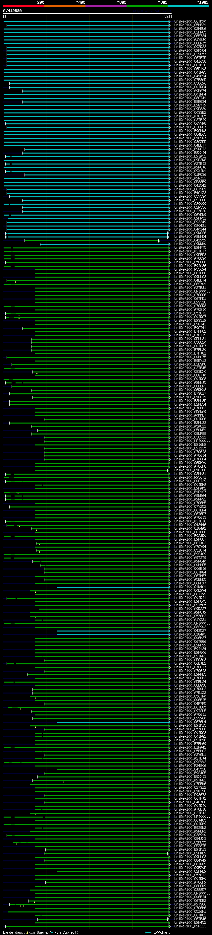Click the red 20% identity legend bar
The width and height of the screenshot is (212, 935).
[x=24, y=6]
